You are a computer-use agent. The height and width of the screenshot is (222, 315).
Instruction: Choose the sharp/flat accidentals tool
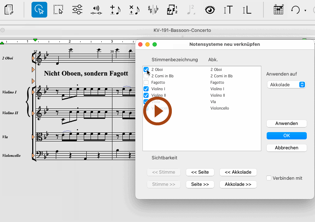coord(153,10)
